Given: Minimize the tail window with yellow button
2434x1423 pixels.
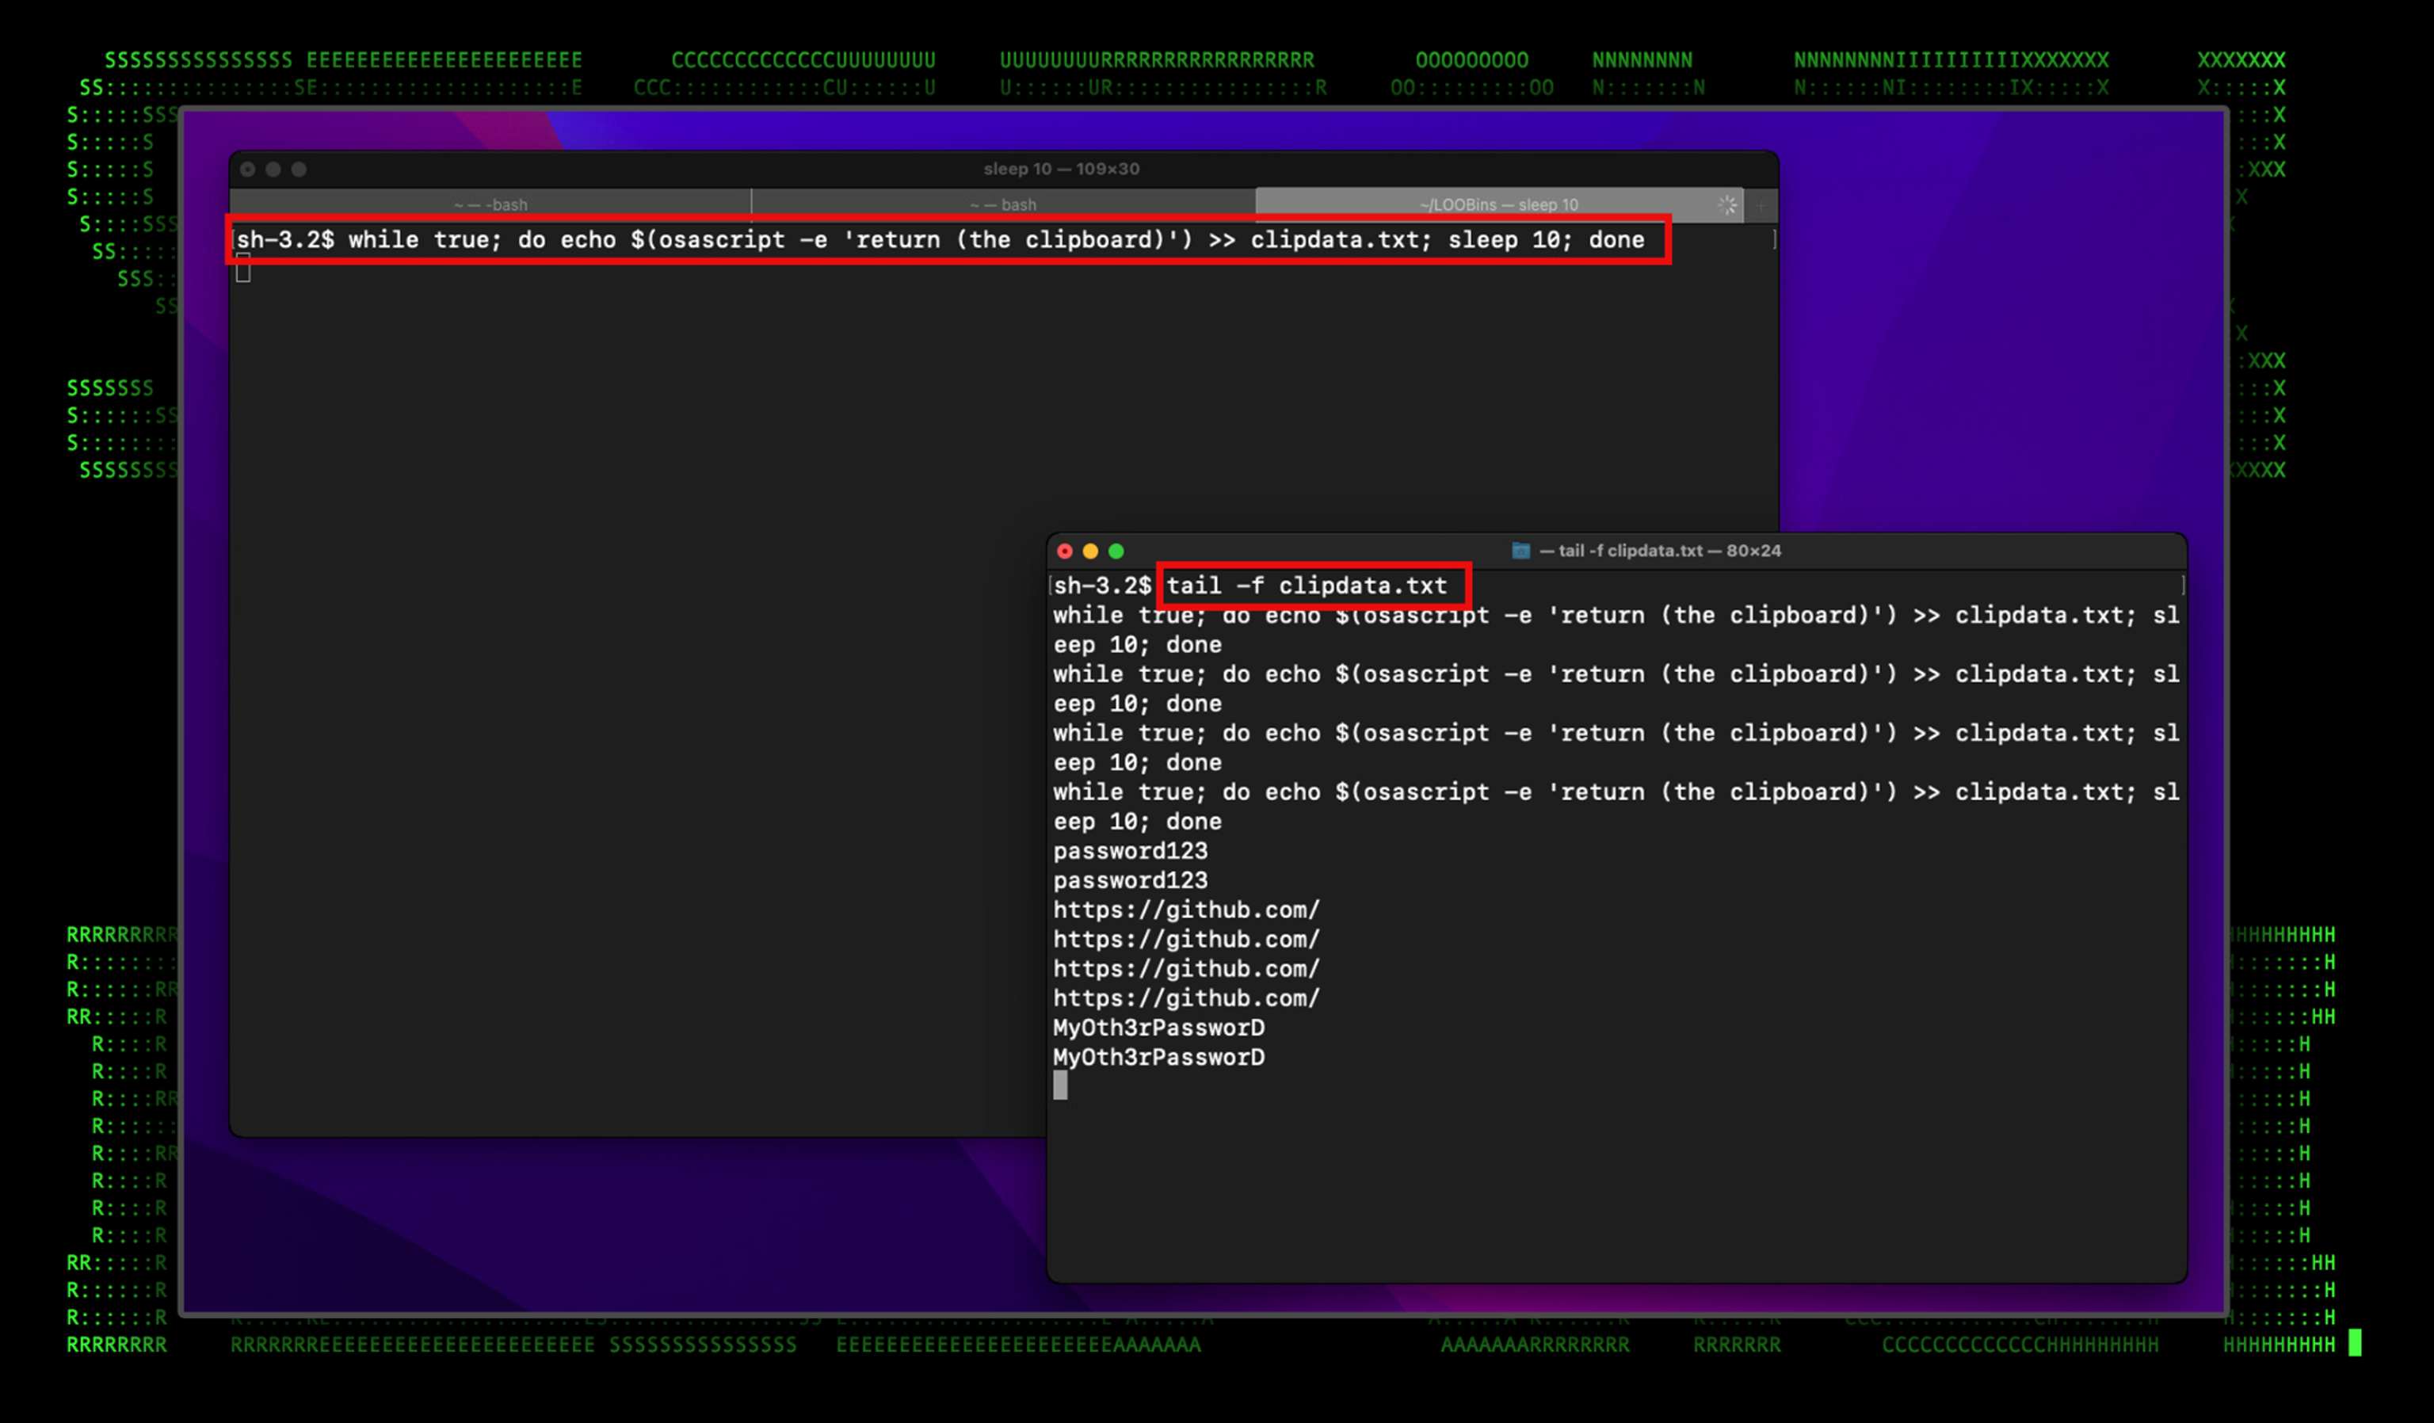Looking at the screenshot, I should point(1090,551).
